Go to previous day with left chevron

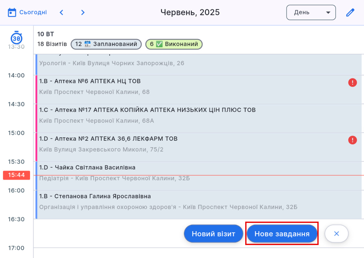click(61, 12)
